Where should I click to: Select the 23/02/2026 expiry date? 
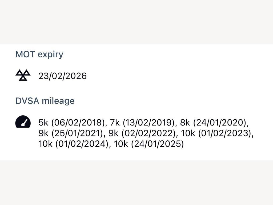(x=62, y=76)
